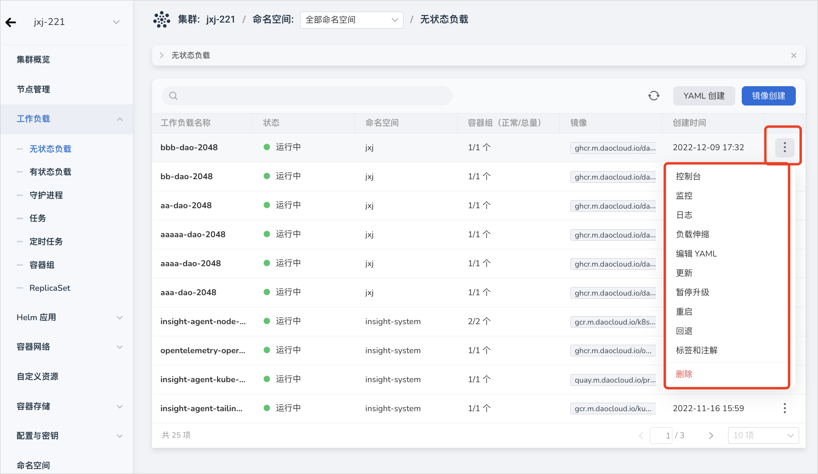The image size is (818, 474).
Task: Click the YAML 创建 button
Action: 704,96
